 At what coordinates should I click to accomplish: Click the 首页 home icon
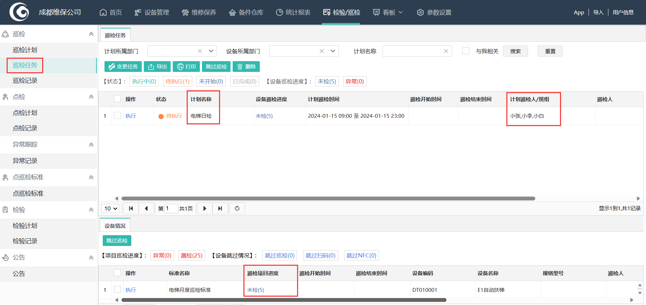pyautogui.click(x=103, y=13)
